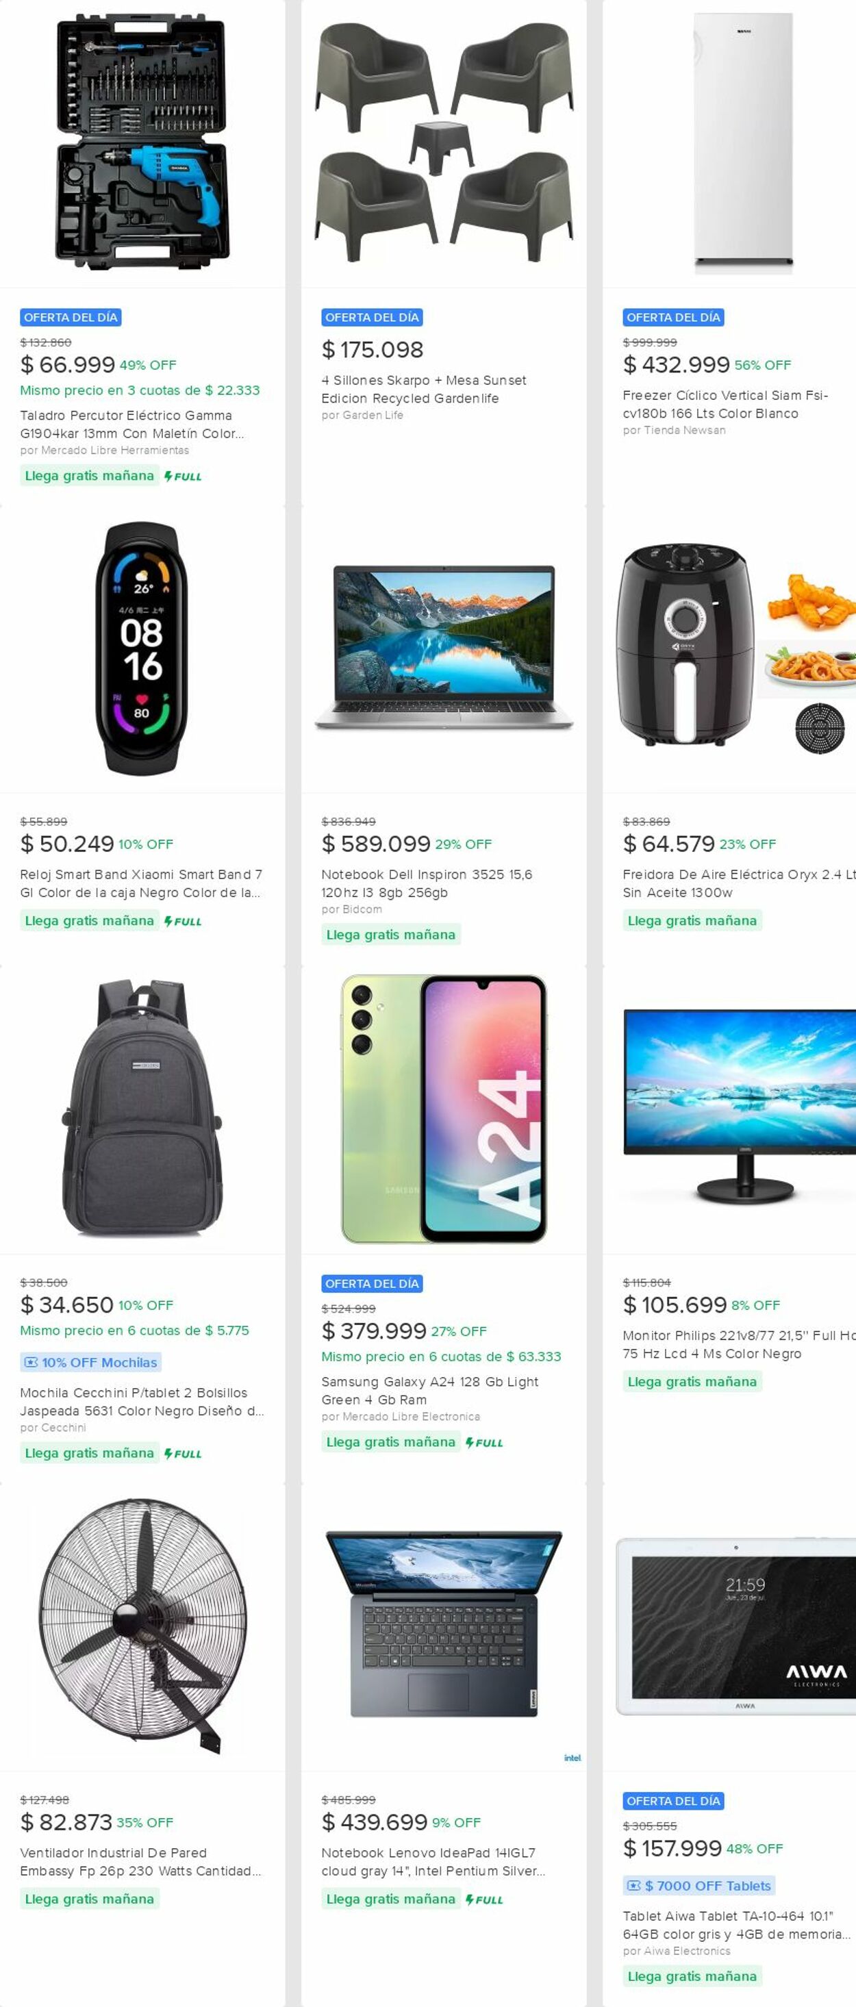The height and width of the screenshot is (2007, 856).
Task: Click FULL badge under Samsung Galaxy A24
Action: pos(484,1443)
